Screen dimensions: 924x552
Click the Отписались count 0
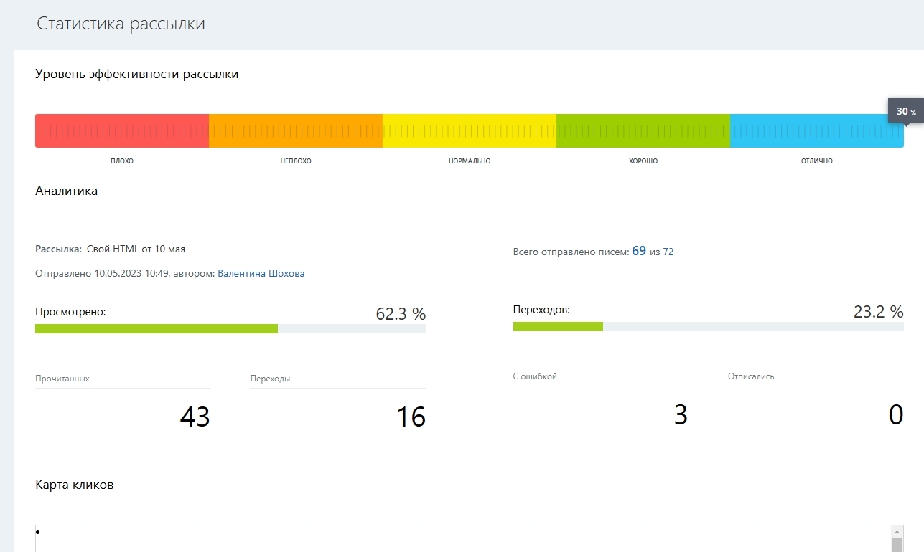[x=896, y=414]
